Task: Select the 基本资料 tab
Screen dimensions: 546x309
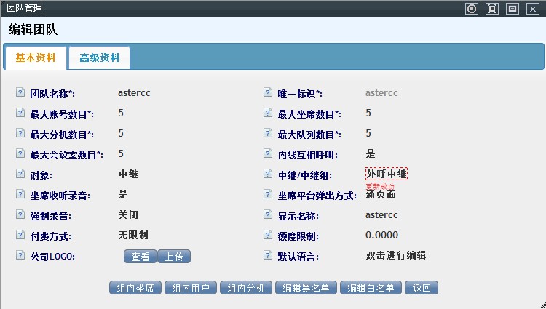Action: click(x=36, y=58)
